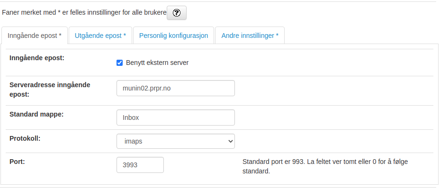Click into the Standard mappe Inbox field
This screenshot has width=440, height=190.
tap(175, 118)
